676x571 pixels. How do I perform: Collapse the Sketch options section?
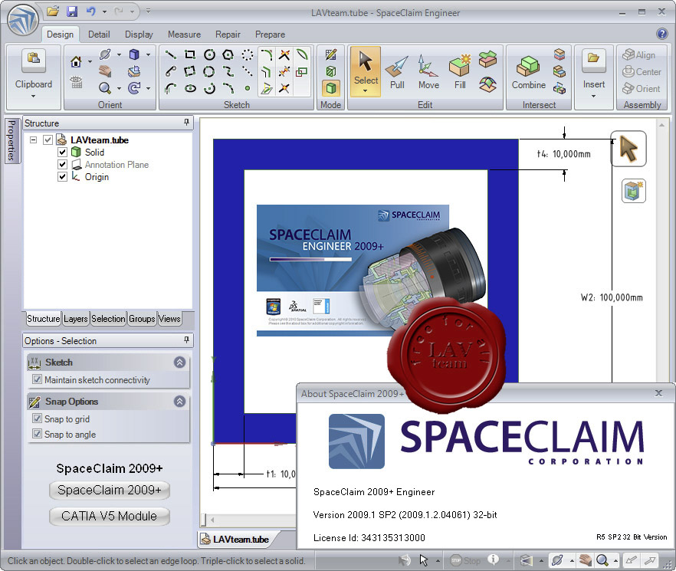(180, 363)
